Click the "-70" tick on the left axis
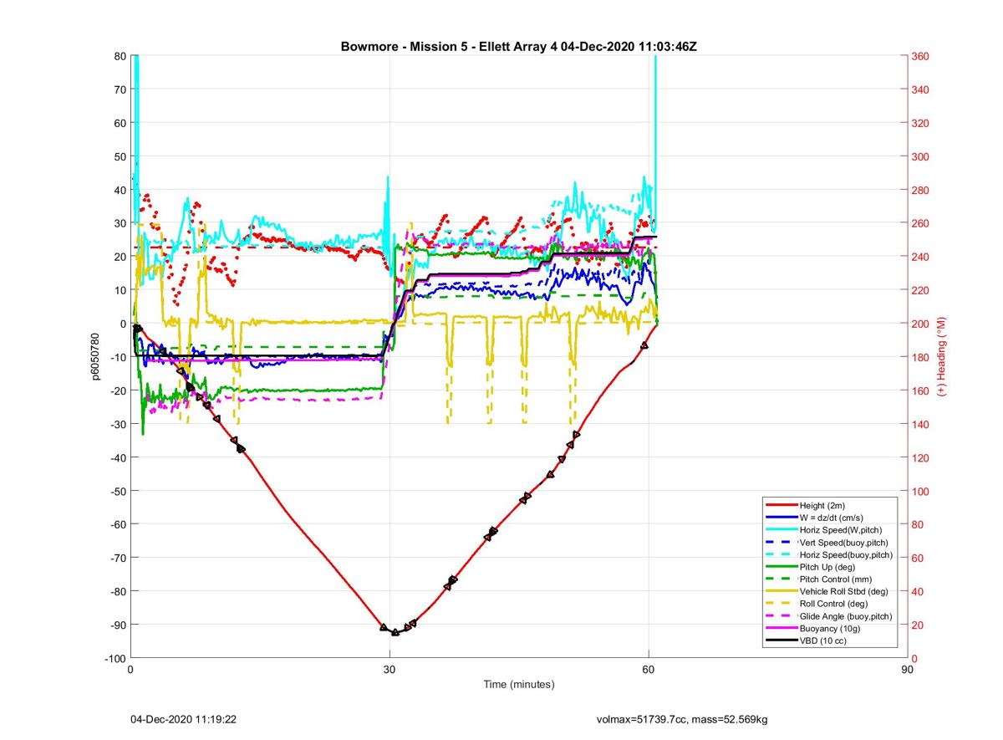 (x=118, y=558)
